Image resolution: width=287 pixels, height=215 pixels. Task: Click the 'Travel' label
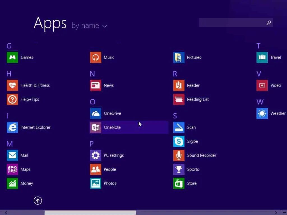(x=276, y=57)
